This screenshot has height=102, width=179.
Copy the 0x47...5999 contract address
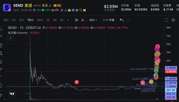tap(31, 10)
